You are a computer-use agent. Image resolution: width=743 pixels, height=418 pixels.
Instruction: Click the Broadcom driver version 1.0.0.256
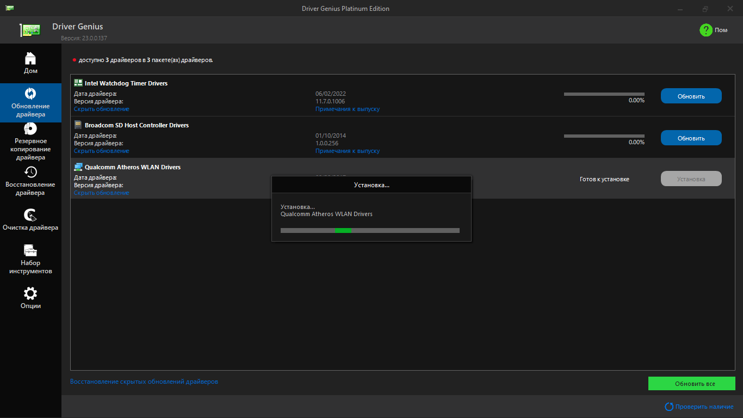click(327, 143)
